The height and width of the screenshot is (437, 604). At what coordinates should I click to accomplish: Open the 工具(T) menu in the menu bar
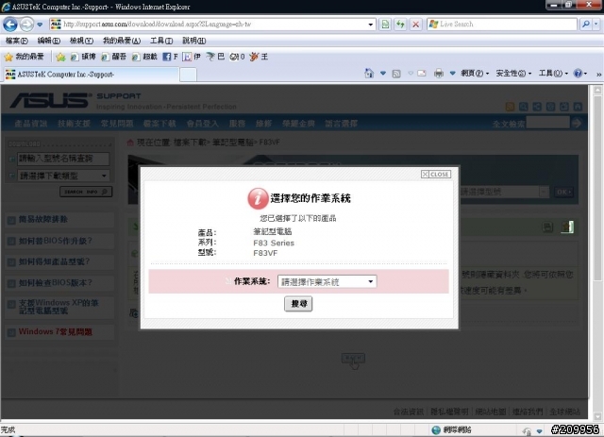tap(161, 41)
